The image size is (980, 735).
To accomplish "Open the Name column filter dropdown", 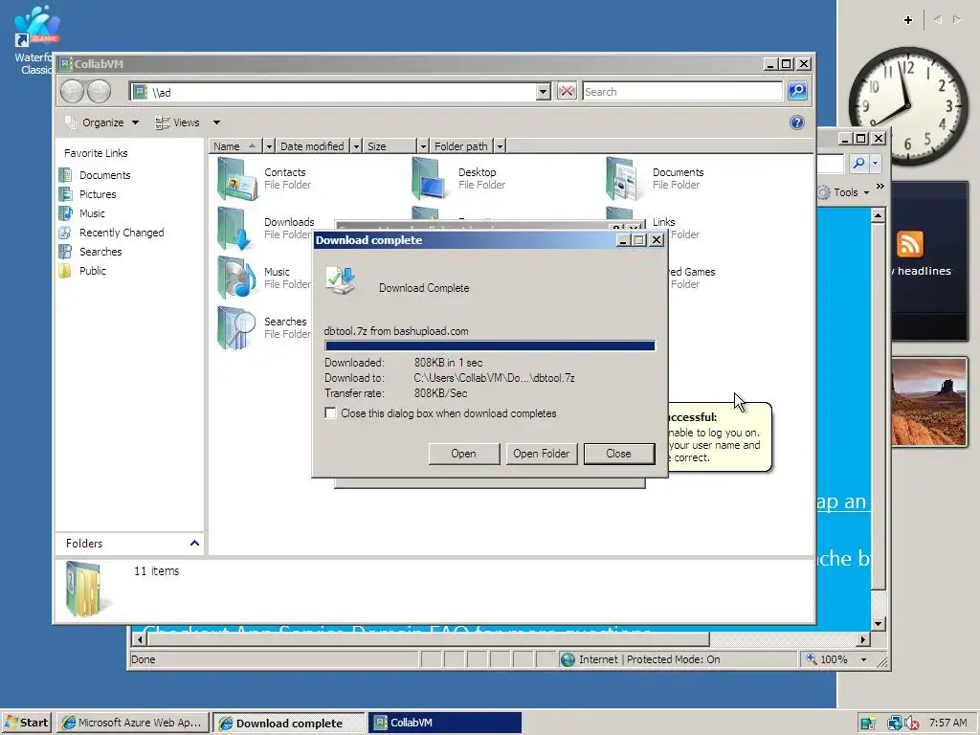I will [269, 146].
